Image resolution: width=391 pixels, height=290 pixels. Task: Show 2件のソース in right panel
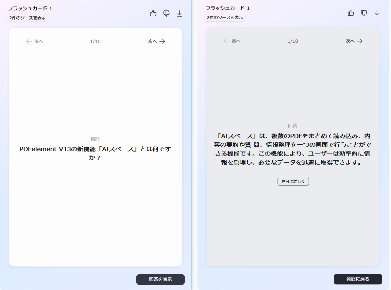225,18
